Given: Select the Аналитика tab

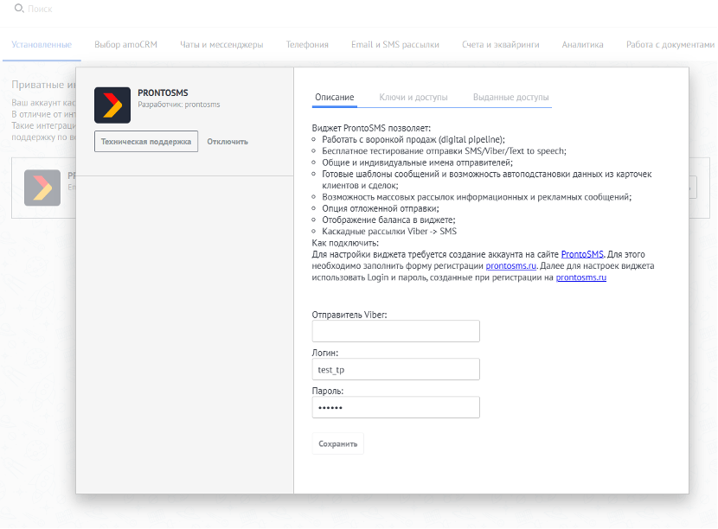Looking at the screenshot, I should [582, 44].
